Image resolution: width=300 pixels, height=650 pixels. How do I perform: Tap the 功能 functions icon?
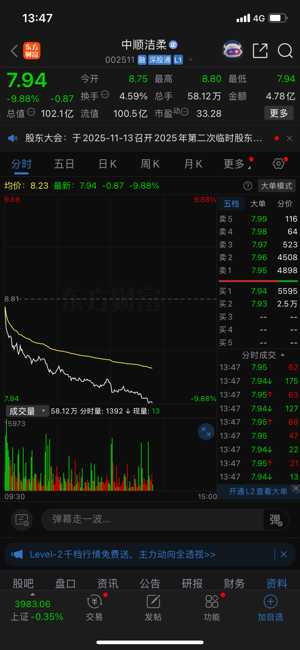point(212,608)
